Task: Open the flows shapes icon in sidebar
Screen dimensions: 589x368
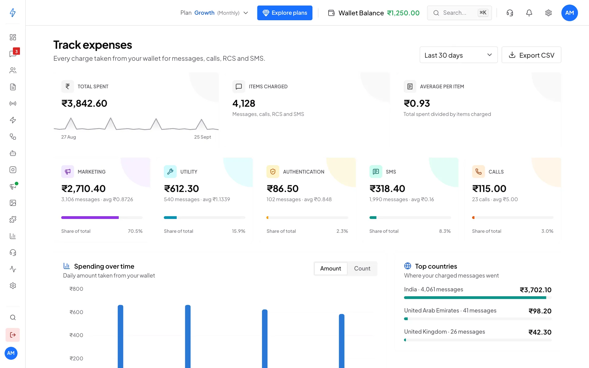Action: [13, 136]
